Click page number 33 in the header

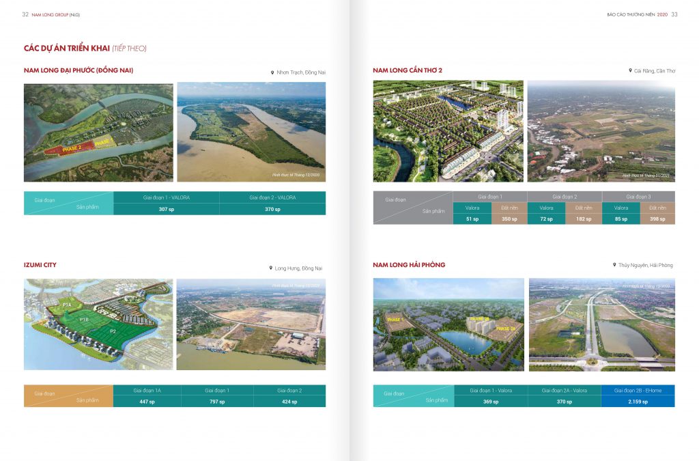click(674, 14)
